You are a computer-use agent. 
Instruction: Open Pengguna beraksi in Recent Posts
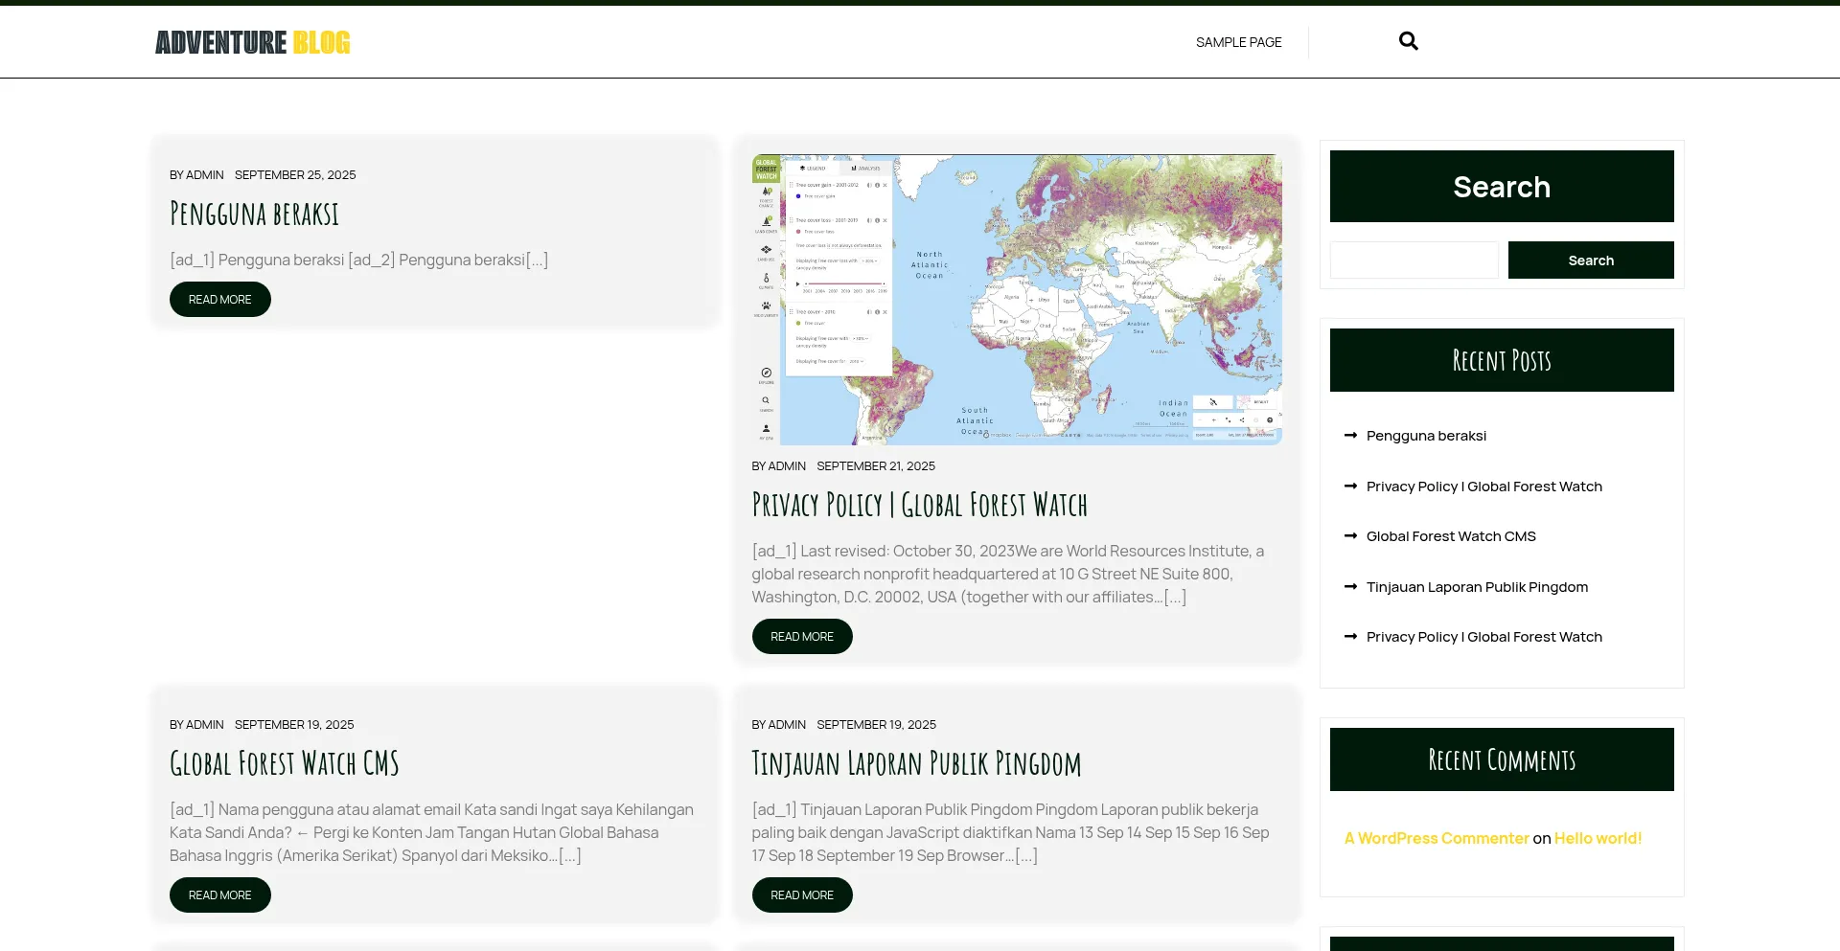1426,436
